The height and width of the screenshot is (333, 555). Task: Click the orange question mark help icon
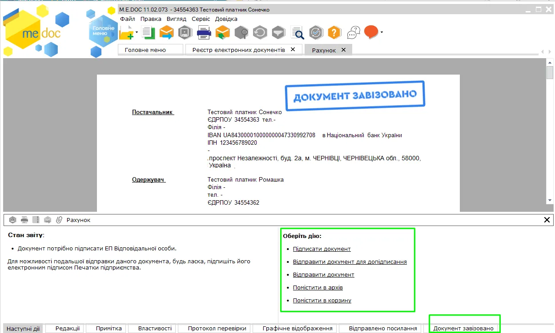click(x=334, y=32)
